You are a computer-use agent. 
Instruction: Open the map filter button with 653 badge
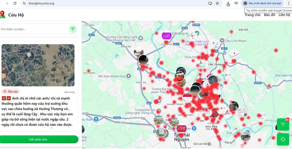click(x=283, y=125)
